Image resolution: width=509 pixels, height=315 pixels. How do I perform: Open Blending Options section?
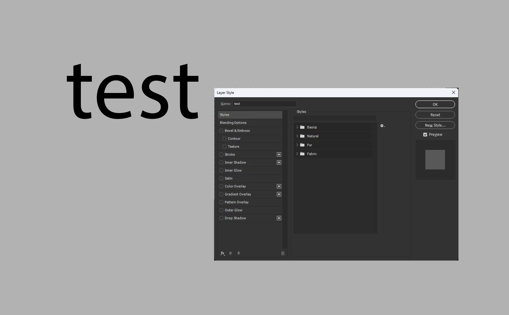click(250, 123)
